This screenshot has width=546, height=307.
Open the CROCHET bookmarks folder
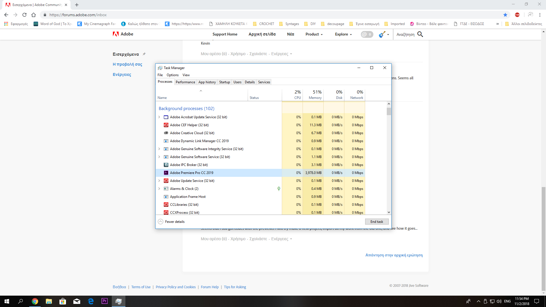[263, 24]
